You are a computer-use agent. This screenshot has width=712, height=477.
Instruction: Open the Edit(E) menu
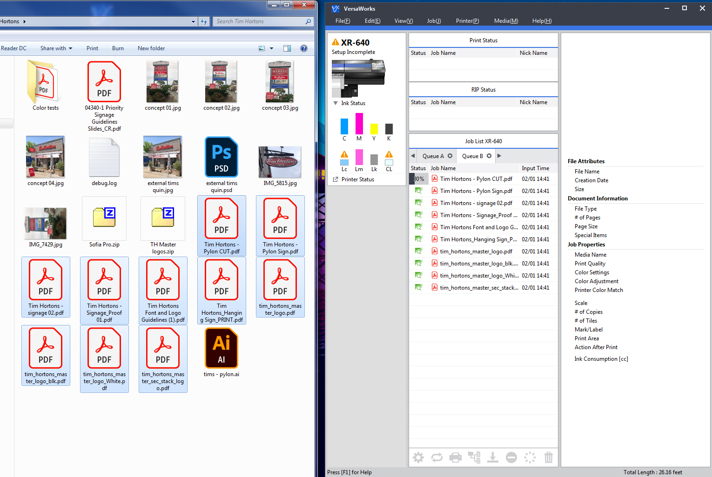(372, 21)
